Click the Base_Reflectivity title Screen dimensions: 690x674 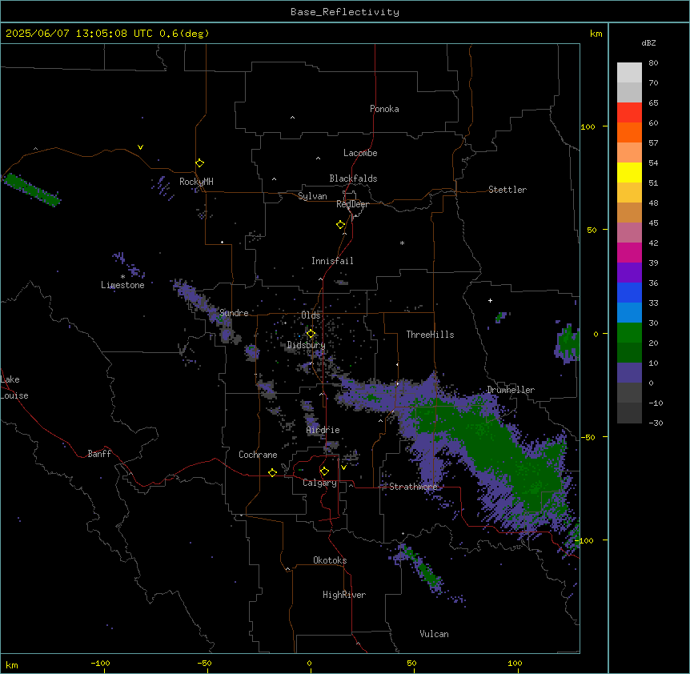(x=345, y=12)
